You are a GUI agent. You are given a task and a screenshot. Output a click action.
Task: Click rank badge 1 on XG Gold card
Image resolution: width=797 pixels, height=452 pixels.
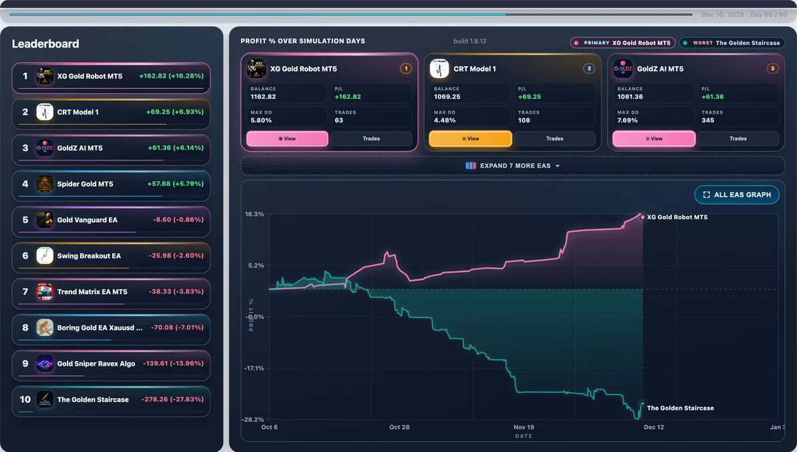tap(406, 69)
